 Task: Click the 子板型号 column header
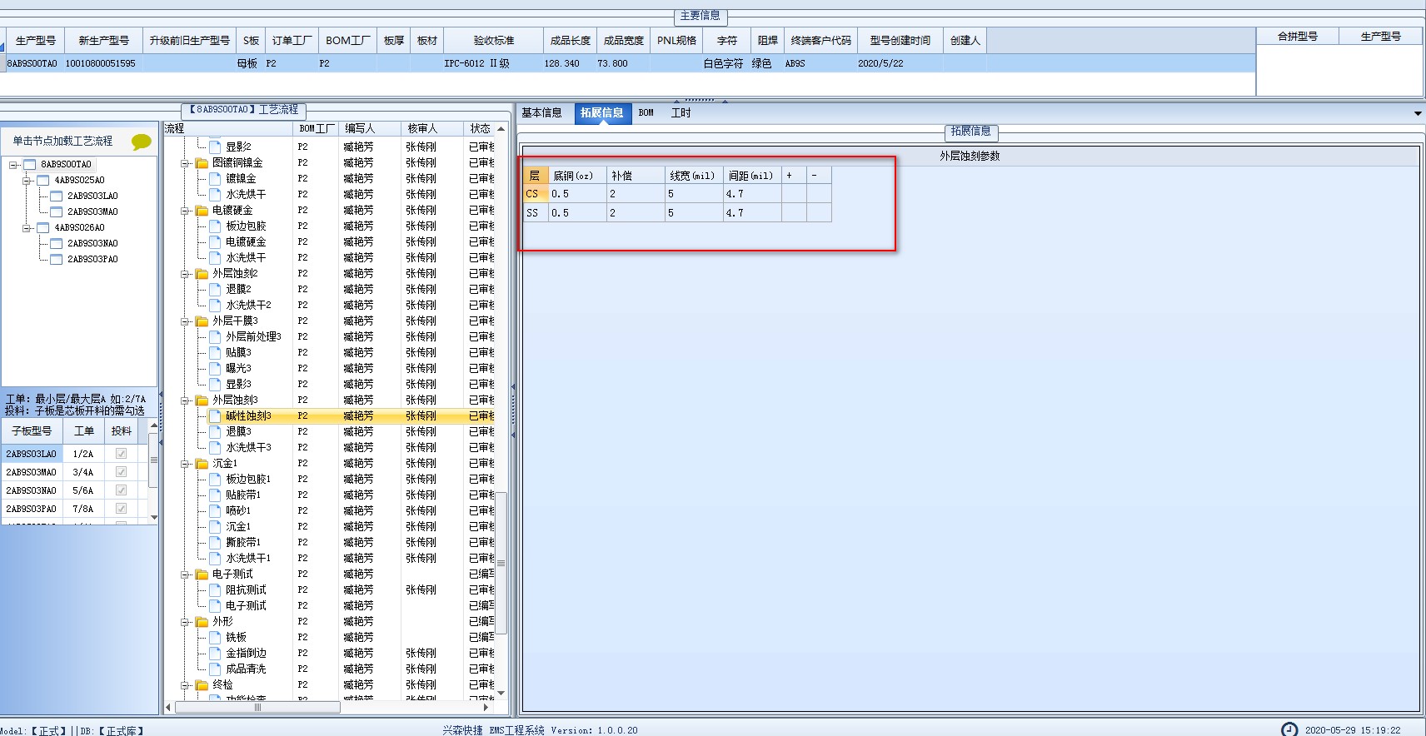pyautogui.click(x=32, y=431)
